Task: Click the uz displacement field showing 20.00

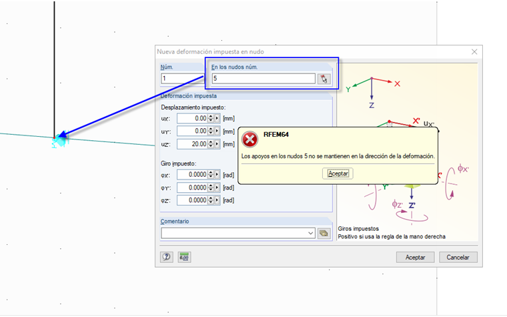Action: [192, 144]
